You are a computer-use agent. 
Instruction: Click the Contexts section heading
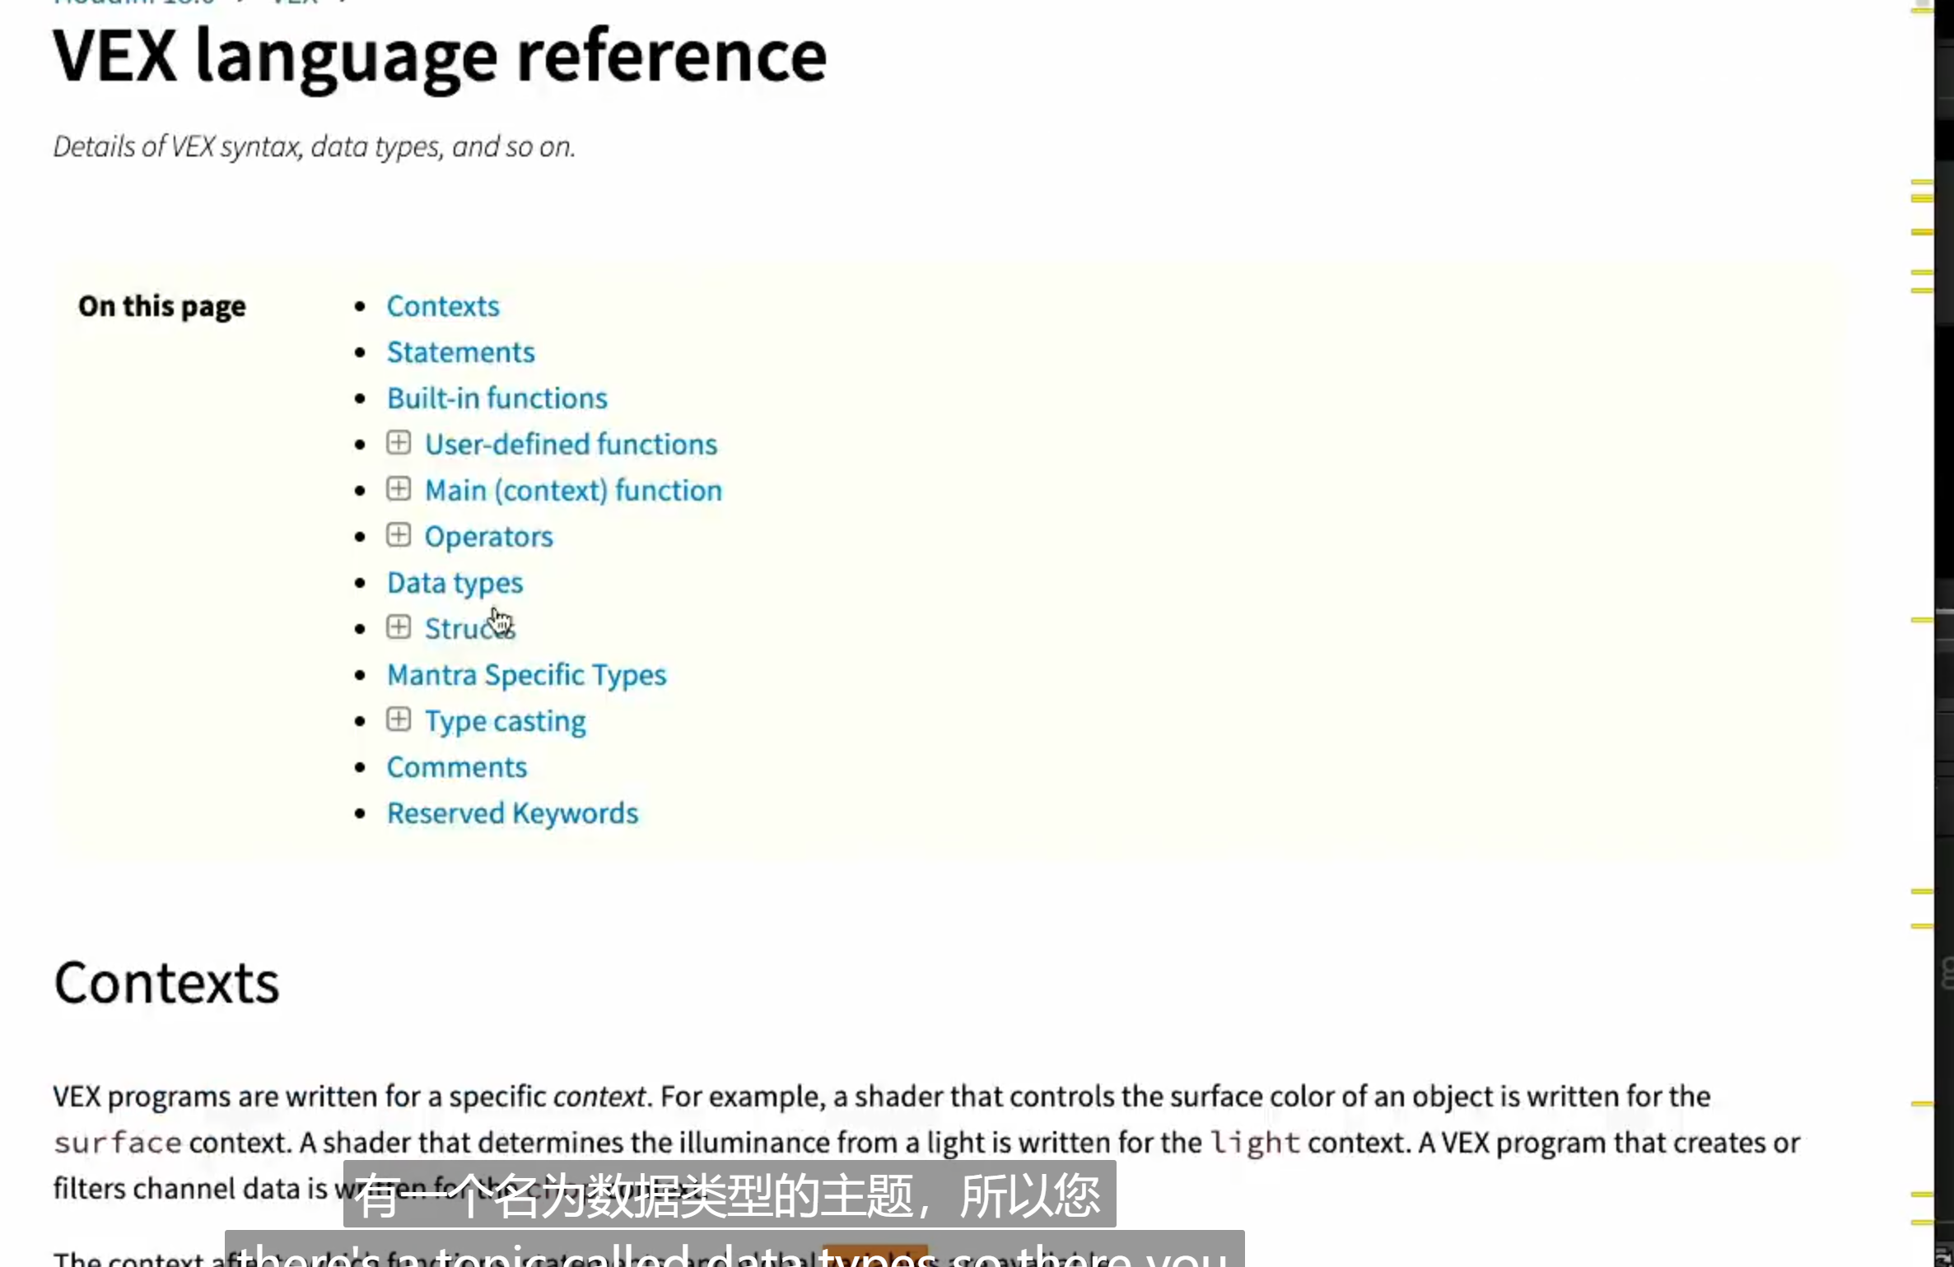166,983
